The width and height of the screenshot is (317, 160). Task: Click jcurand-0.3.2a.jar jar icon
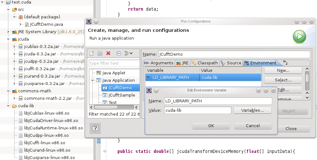click(x=21, y=76)
